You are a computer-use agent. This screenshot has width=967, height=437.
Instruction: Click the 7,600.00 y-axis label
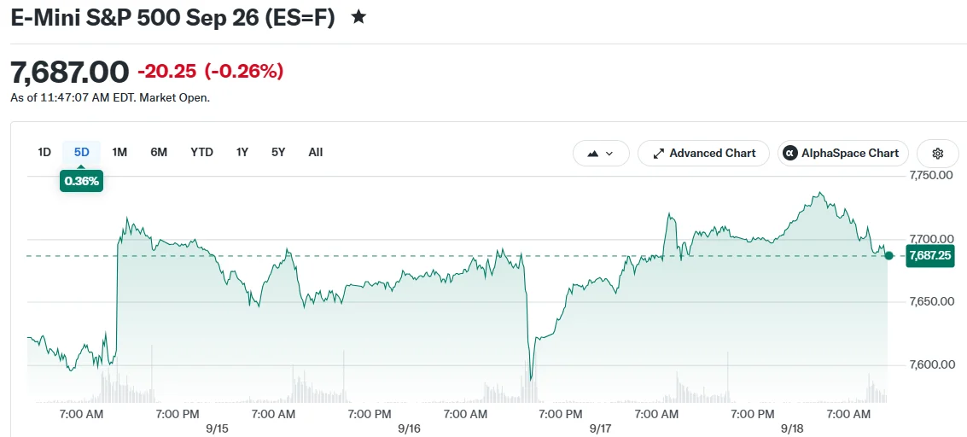point(932,365)
